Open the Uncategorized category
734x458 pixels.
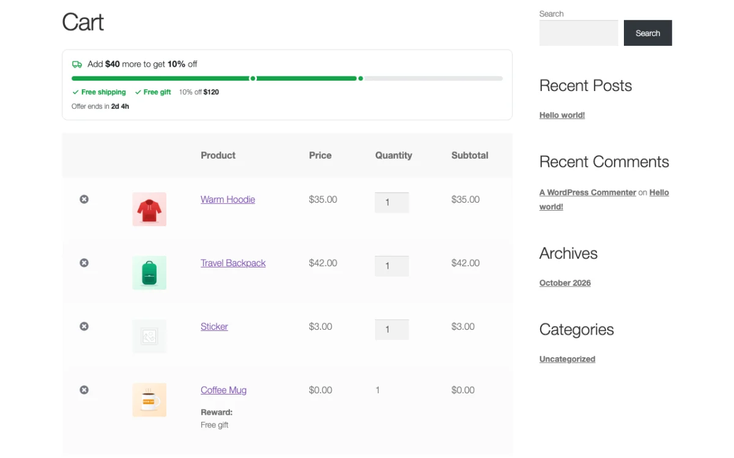[x=567, y=359]
